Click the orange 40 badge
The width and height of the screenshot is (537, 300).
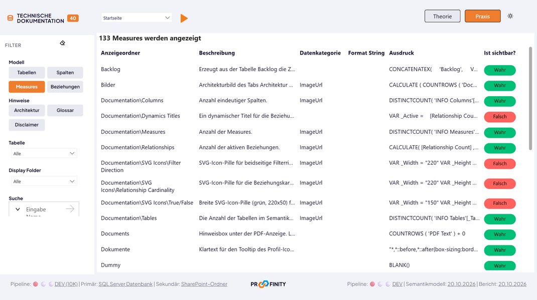click(73, 18)
